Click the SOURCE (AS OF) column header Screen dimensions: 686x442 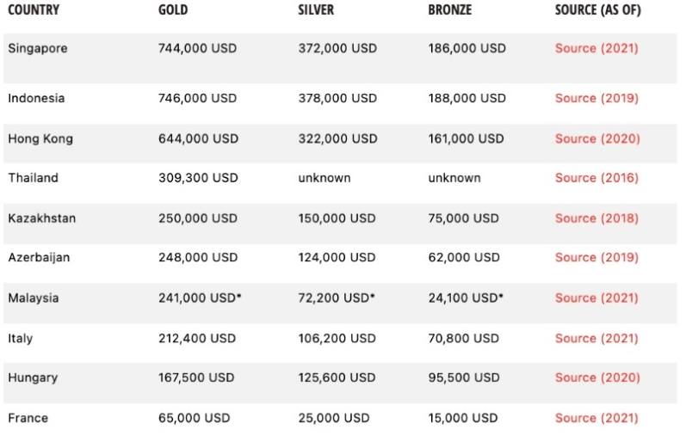coord(597,9)
